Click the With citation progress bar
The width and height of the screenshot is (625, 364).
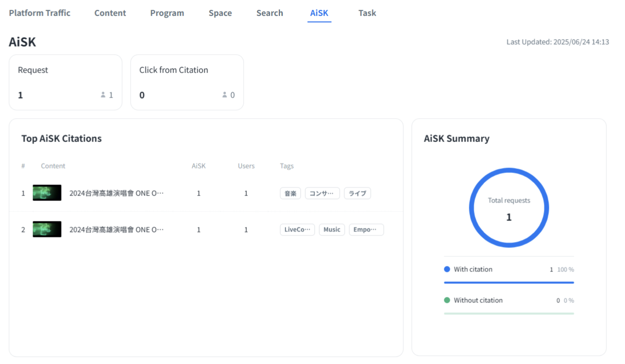[x=509, y=282]
